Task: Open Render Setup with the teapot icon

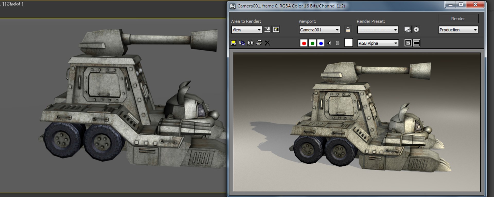Action: 408,30
